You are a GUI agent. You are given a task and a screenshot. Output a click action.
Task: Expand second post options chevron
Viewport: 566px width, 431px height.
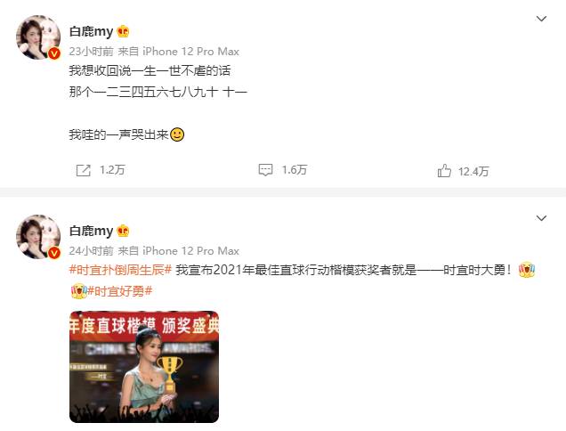point(541,218)
